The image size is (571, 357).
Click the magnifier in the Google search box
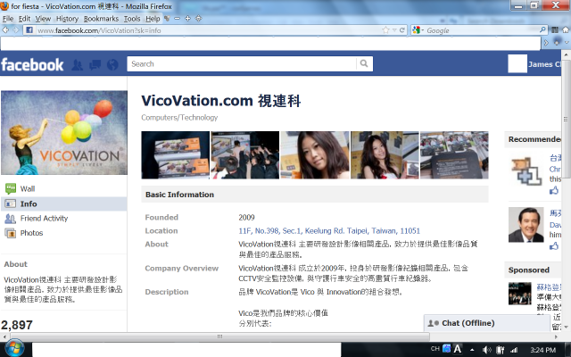coord(542,29)
